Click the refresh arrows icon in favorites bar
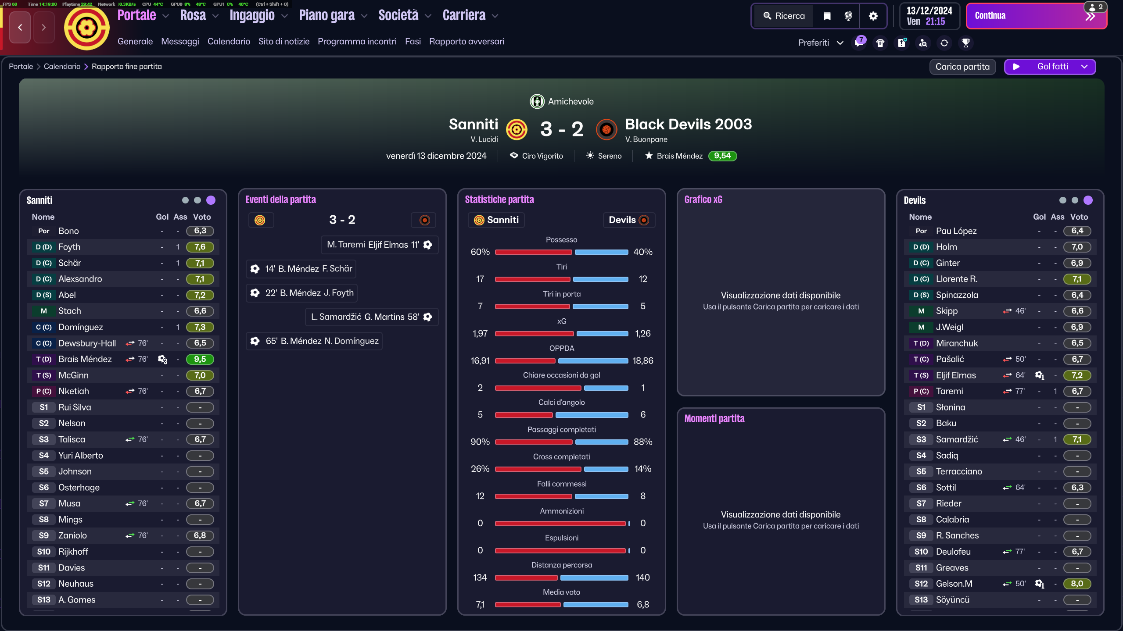Viewport: 1123px width, 631px height. click(x=944, y=43)
